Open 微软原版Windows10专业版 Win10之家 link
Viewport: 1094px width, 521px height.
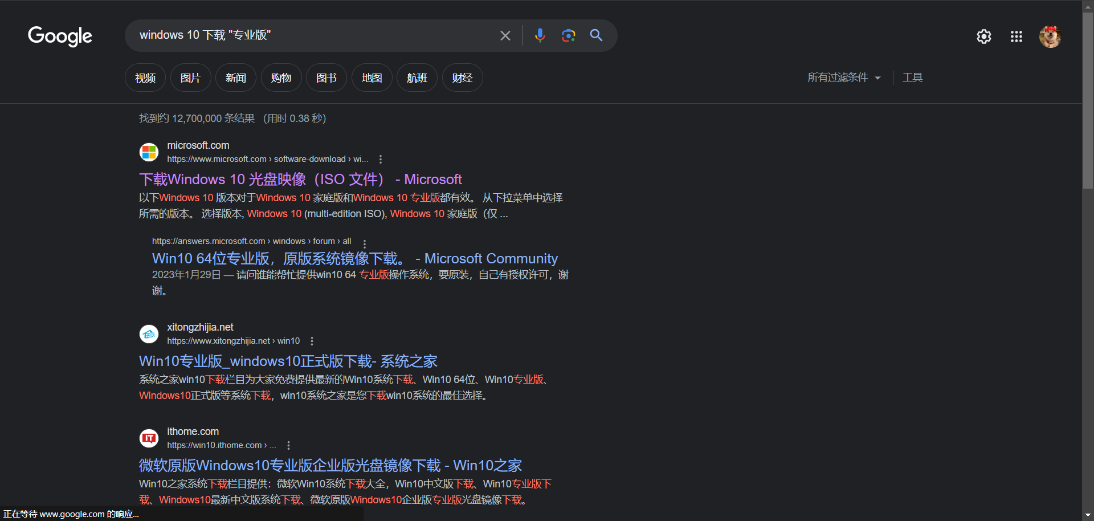pos(330,466)
